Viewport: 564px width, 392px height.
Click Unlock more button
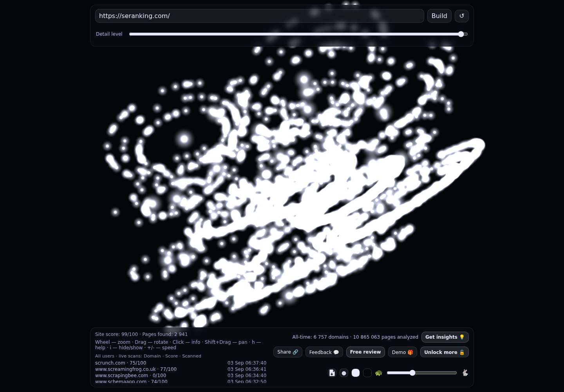444,352
